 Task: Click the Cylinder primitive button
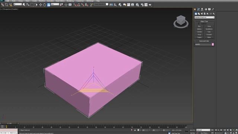[x=199, y=32]
